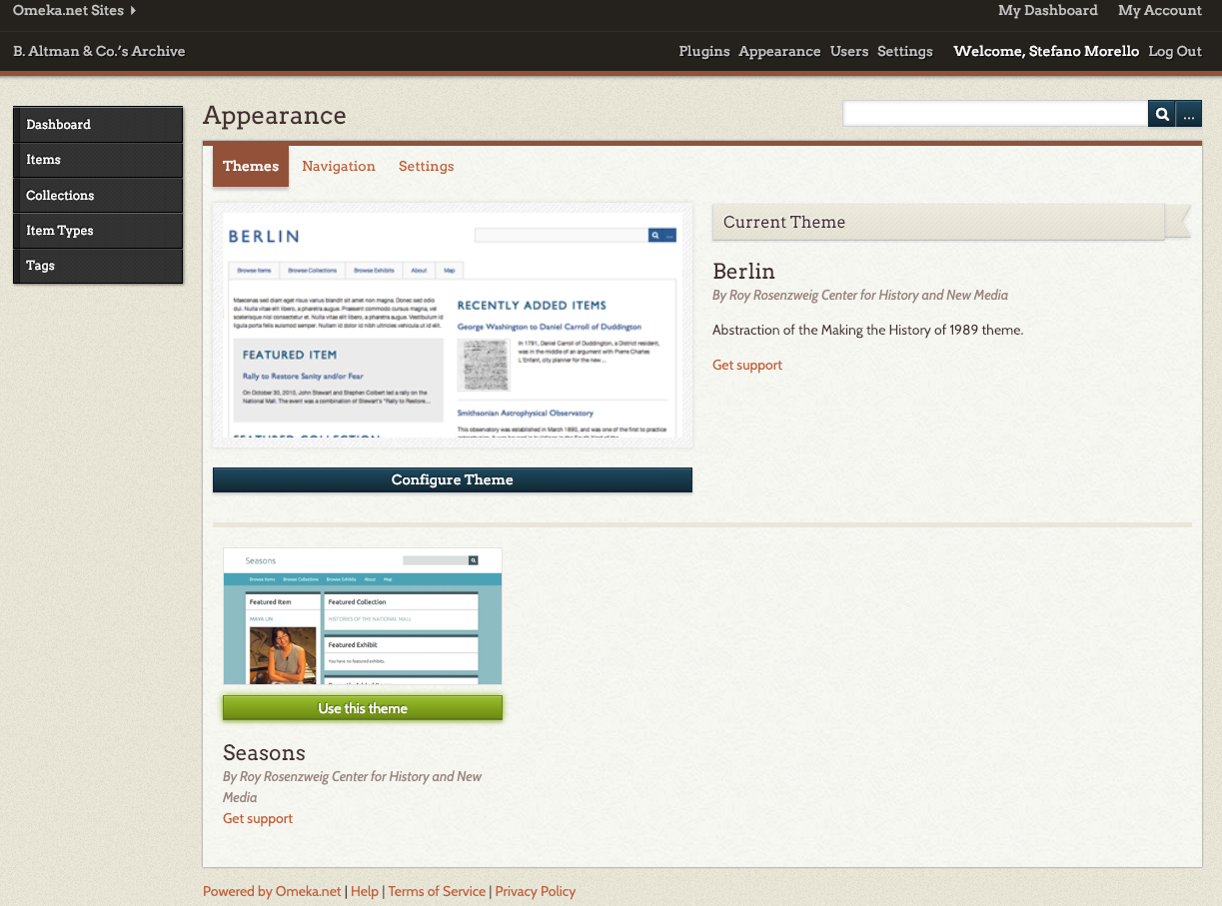Open the Powered by Omeka.net link
Viewport: 1222px width, 906px height.
[272, 891]
